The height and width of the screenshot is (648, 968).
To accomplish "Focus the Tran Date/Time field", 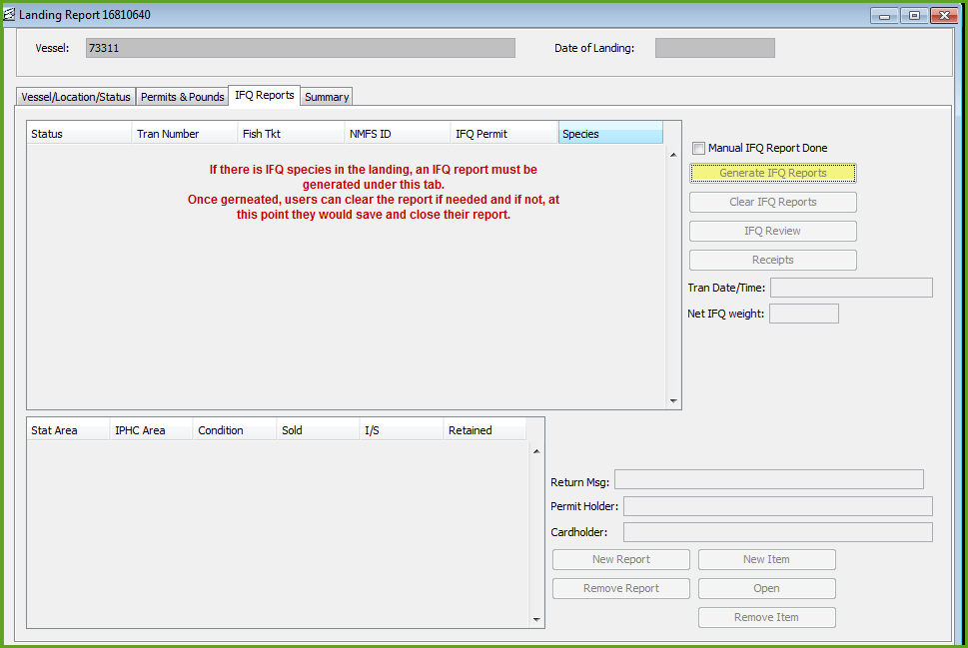I will click(851, 288).
